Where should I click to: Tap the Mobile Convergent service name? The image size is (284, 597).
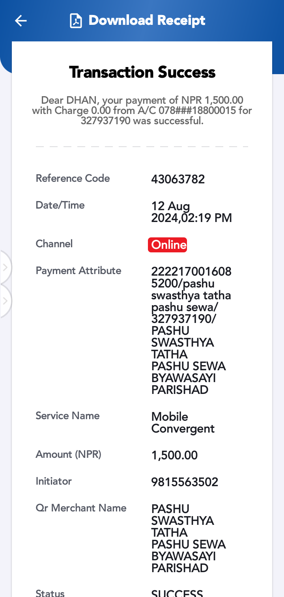pos(183,423)
